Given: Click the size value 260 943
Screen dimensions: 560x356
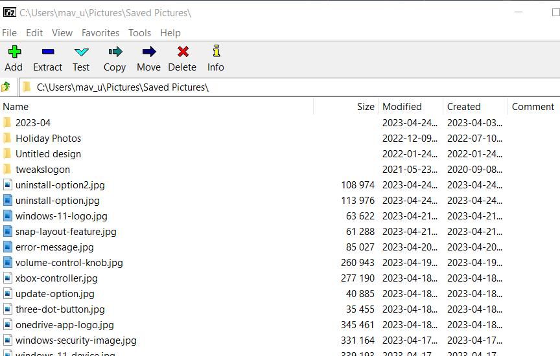Looking at the screenshot, I should [358, 263].
